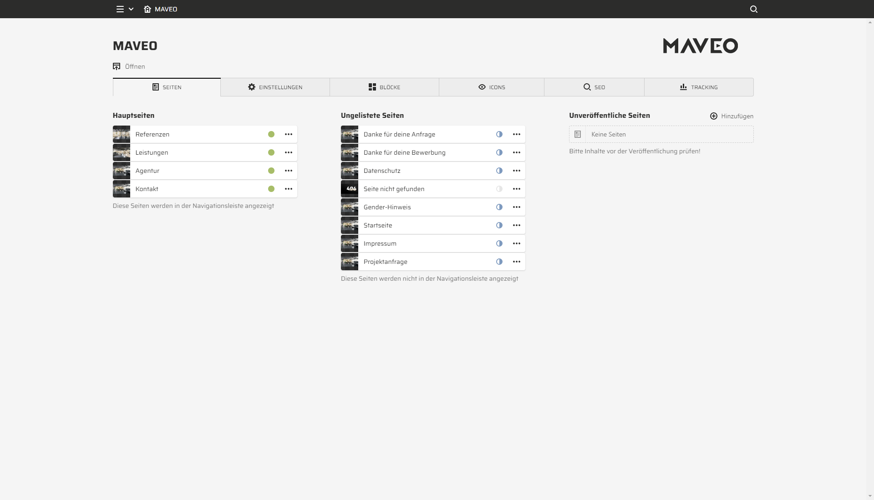Switch to the Einstellungen tab
Image resolution: width=874 pixels, height=500 pixels.
tap(275, 87)
